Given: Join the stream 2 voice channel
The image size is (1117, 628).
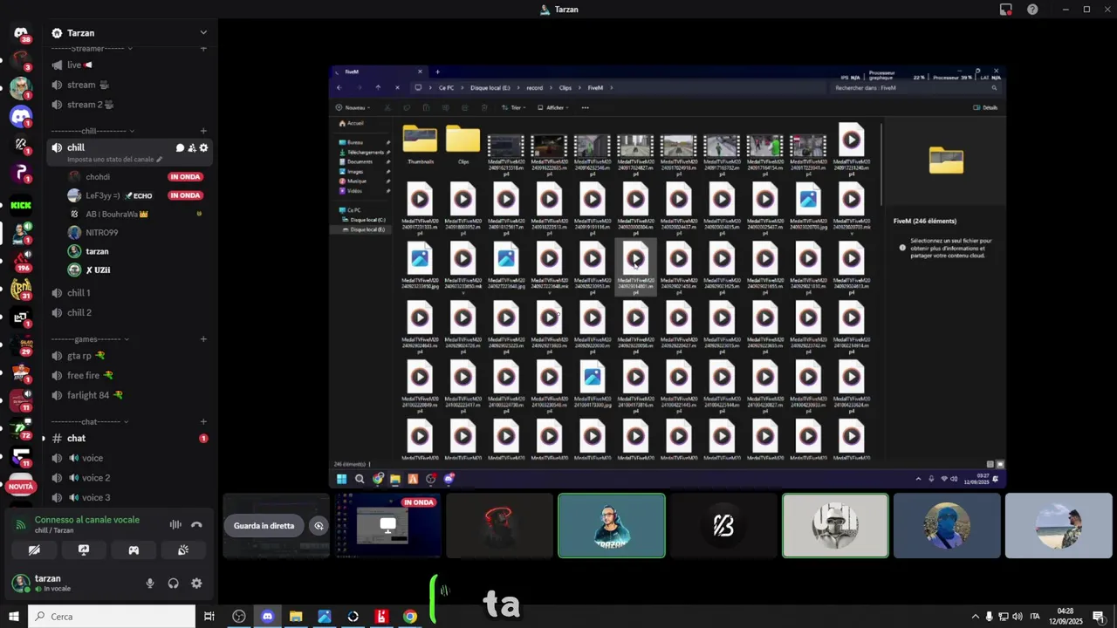Looking at the screenshot, I should [x=129, y=105].
